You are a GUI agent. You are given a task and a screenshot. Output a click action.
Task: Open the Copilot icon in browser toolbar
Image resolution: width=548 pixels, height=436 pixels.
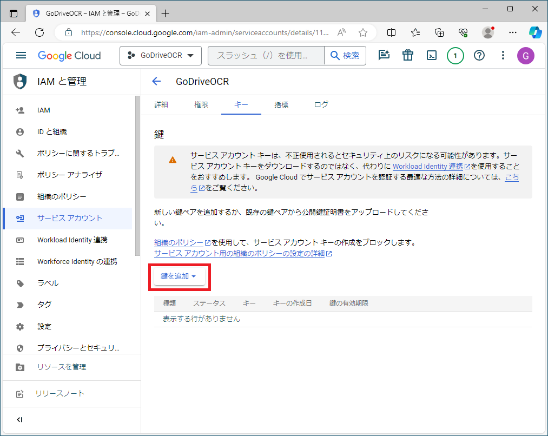pyautogui.click(x=535, y=32)
